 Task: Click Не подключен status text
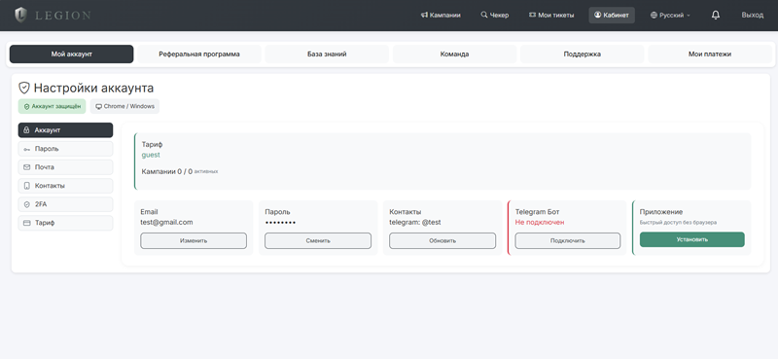tap(540, 223)
